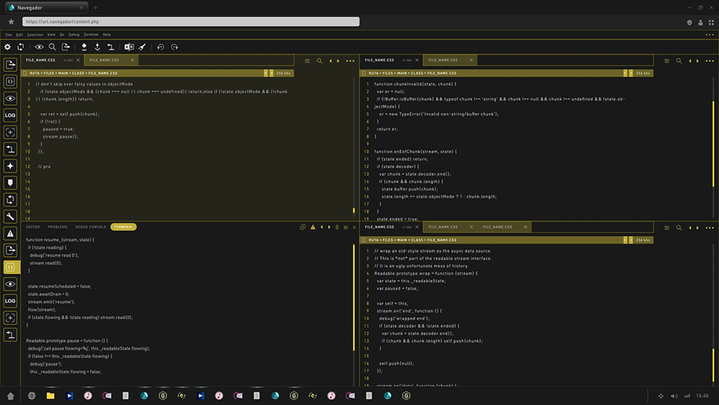Expand the hamburger list in top-right editor
The height and width of the screenshot is (405, 719).
[x=667, y=60]
